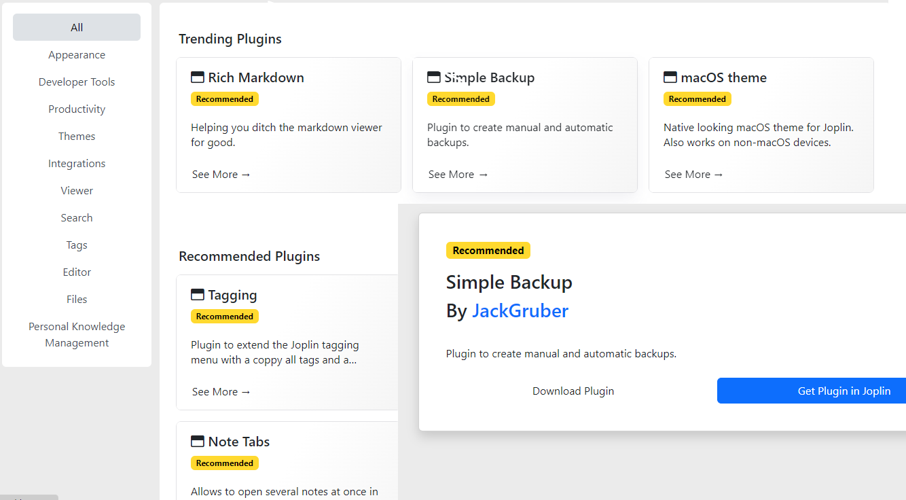Click the Note Tabs plugin window icon
The height and width of the screenshot is (500, 906).
tap(198, 442)
